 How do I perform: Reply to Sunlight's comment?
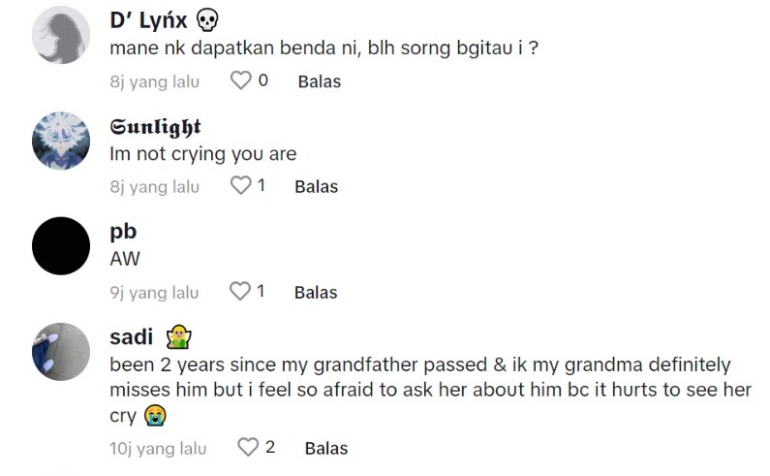pos(316,186)
